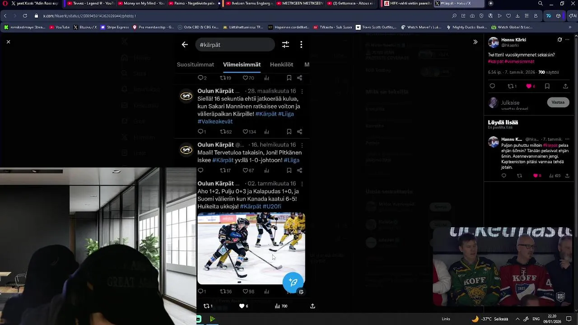Click the Vastaa reply button
This screenshot has width=578, height=325.
tap(558, 102)
